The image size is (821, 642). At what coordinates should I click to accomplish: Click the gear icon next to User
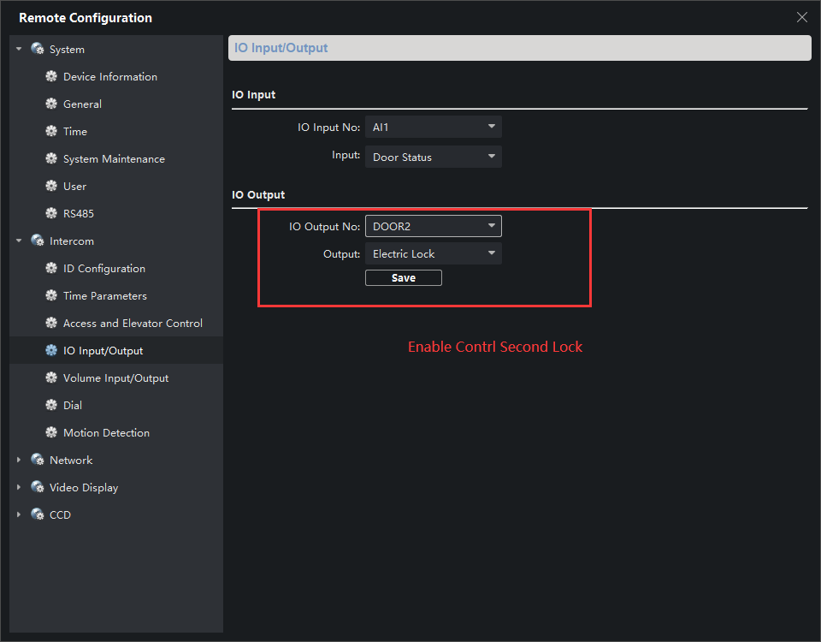click(51, 186)
